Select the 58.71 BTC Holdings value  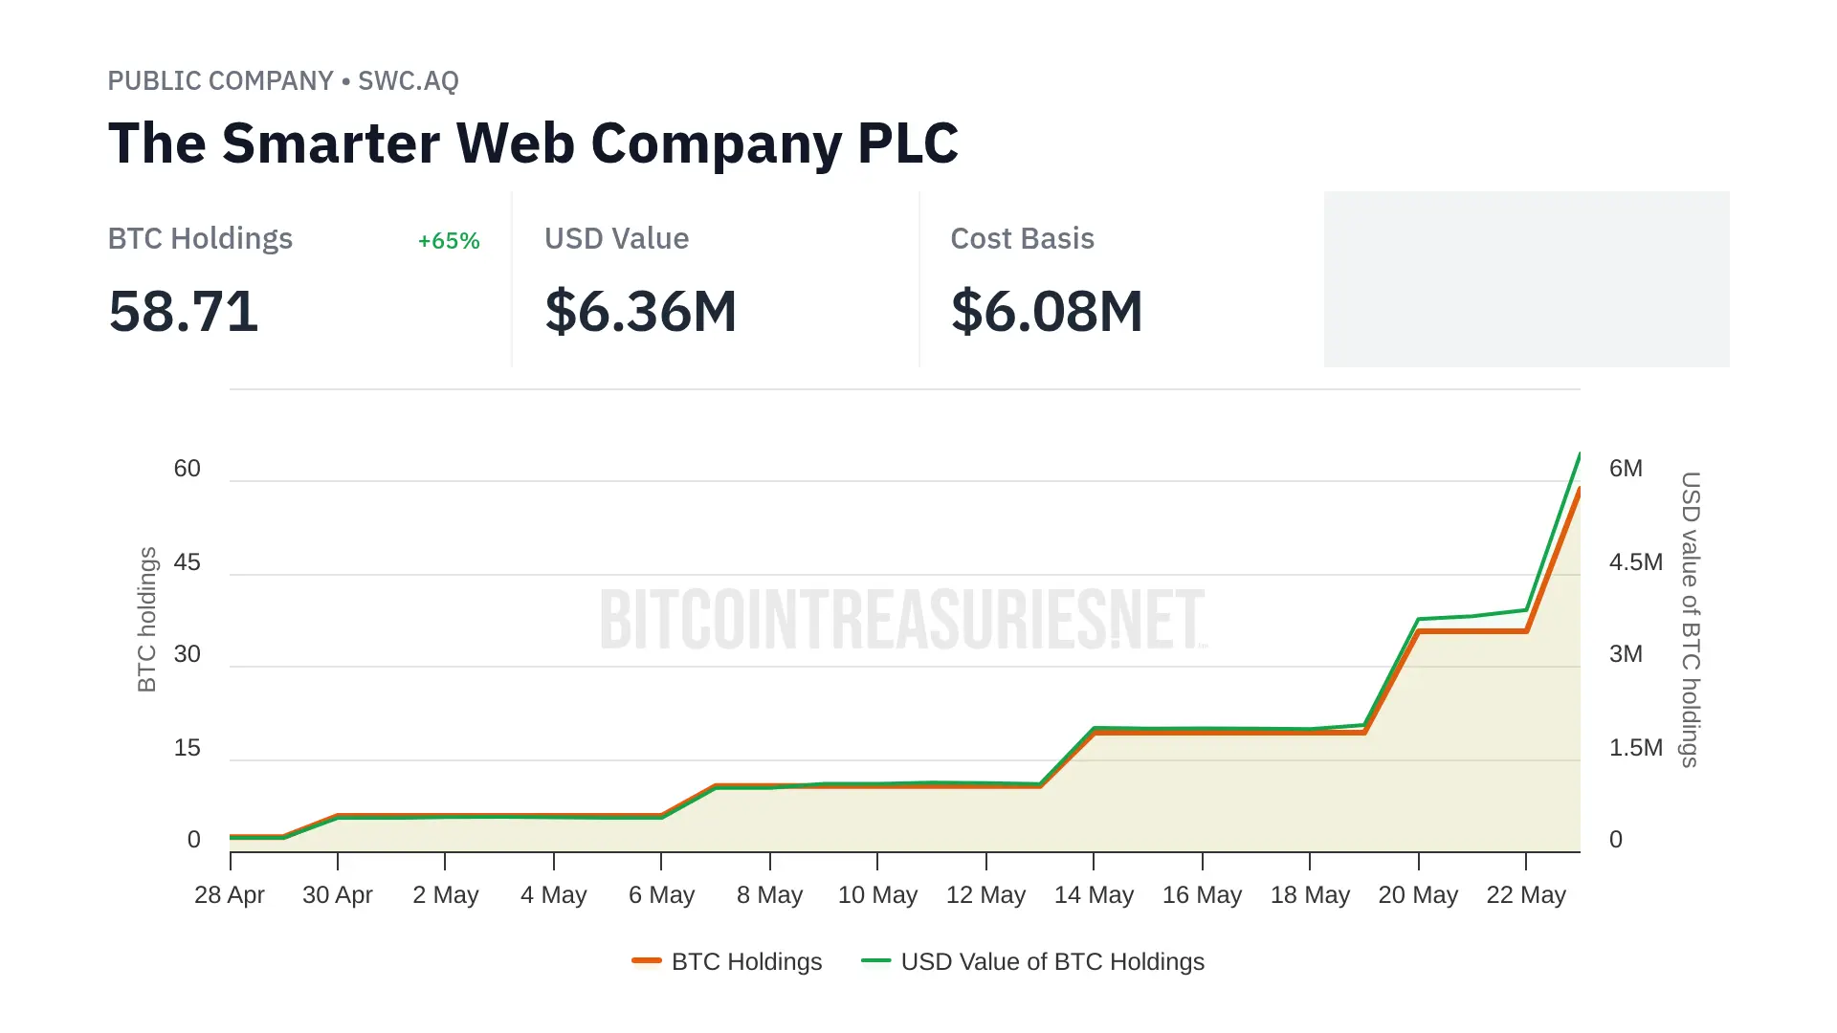click(184, 312)
